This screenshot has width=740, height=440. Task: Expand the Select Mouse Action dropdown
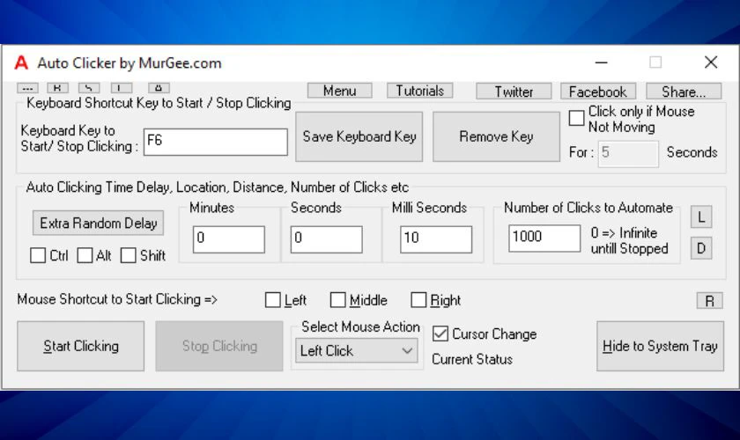[356, 351]
